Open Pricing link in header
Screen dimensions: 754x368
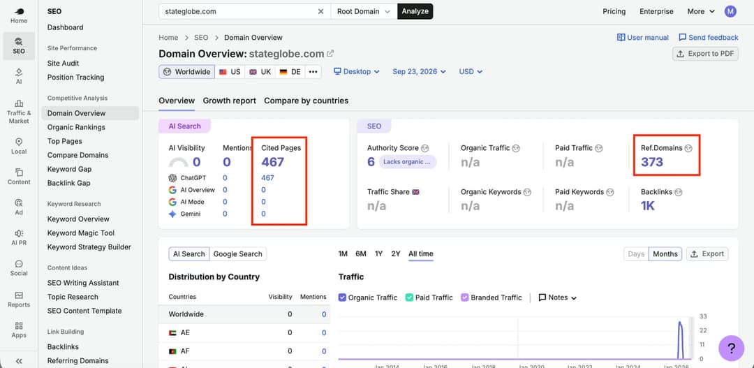click(614, 12)
